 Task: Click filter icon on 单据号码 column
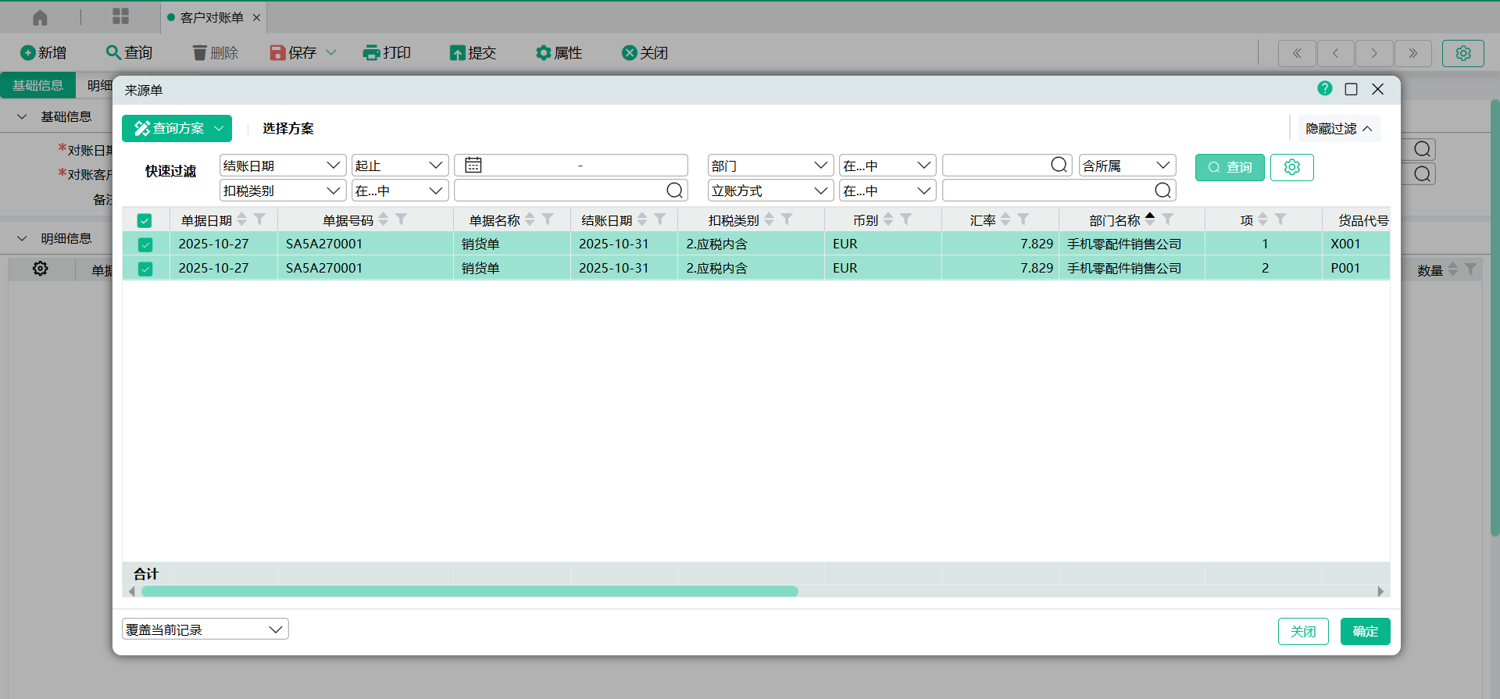point(402,220)
